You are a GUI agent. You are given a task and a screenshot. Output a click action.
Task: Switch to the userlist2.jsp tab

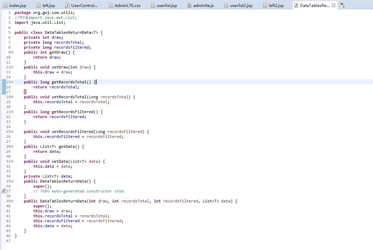pos(239,5)
